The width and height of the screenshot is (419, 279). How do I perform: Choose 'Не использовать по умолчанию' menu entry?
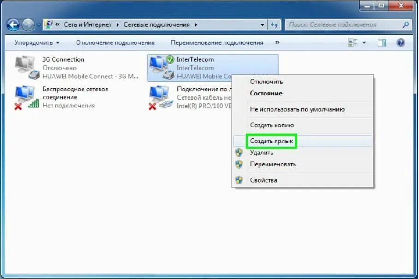tap(303, 109)
